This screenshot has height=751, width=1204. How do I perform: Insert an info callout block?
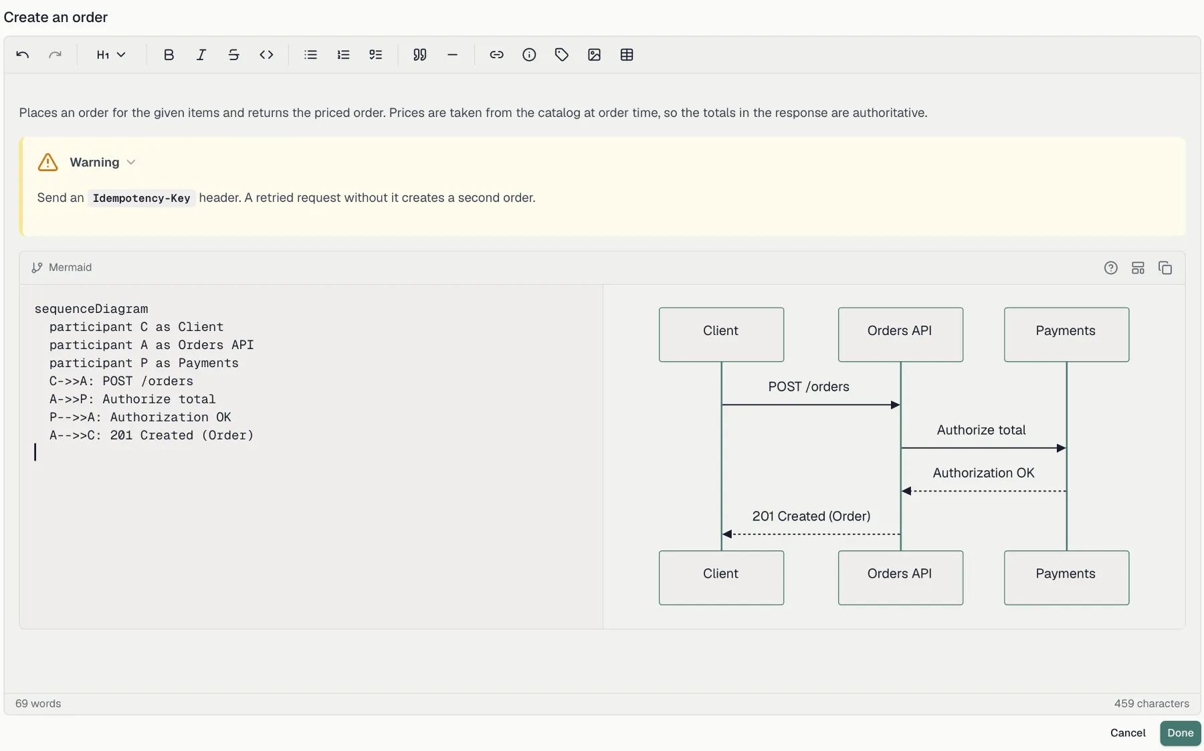pyautogui.click(x=529, y=55)
